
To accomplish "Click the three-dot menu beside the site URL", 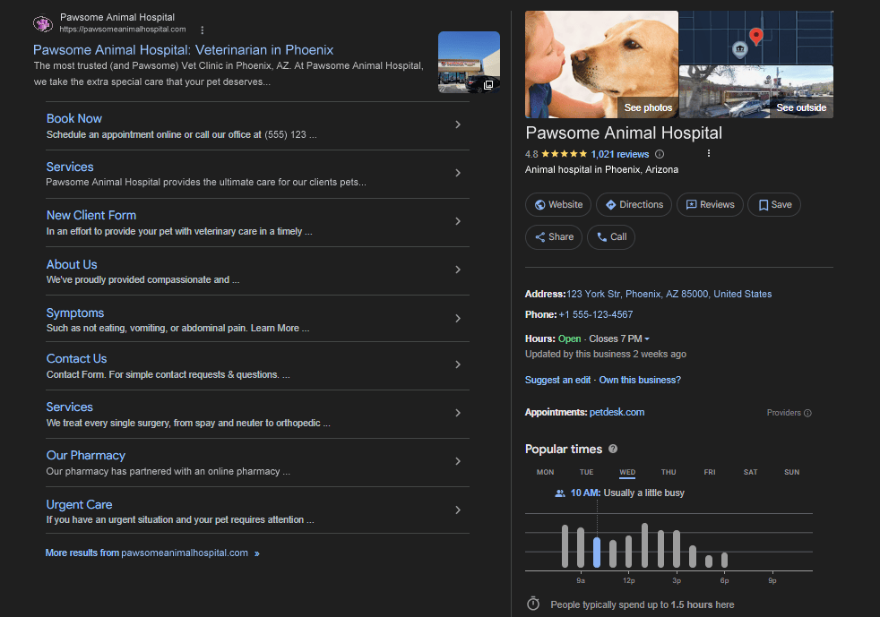I will click(203, 30).
